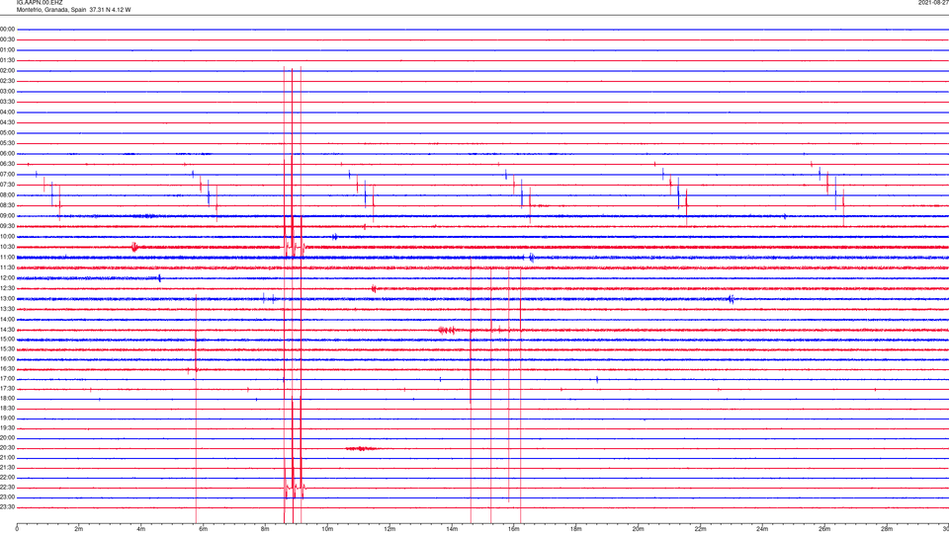Choose the 14:30 time label
This screenshot has height=533, width=949.
8,330
